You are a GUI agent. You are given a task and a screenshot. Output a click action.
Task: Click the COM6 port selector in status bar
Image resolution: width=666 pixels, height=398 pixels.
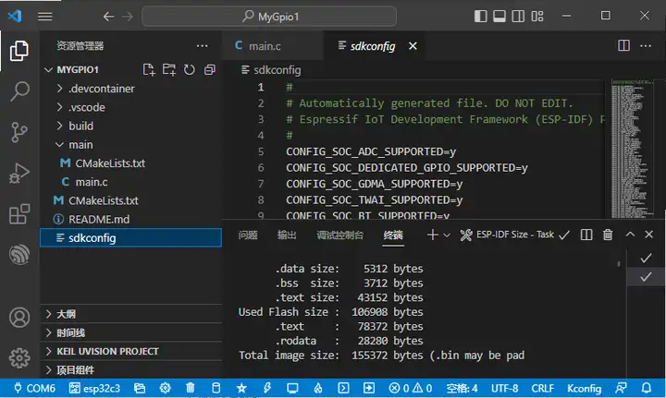coord(33,389)
